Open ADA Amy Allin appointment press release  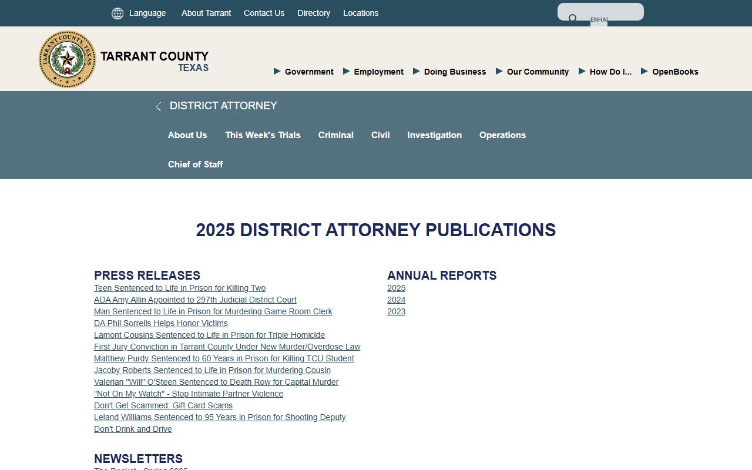coord(195,300)
